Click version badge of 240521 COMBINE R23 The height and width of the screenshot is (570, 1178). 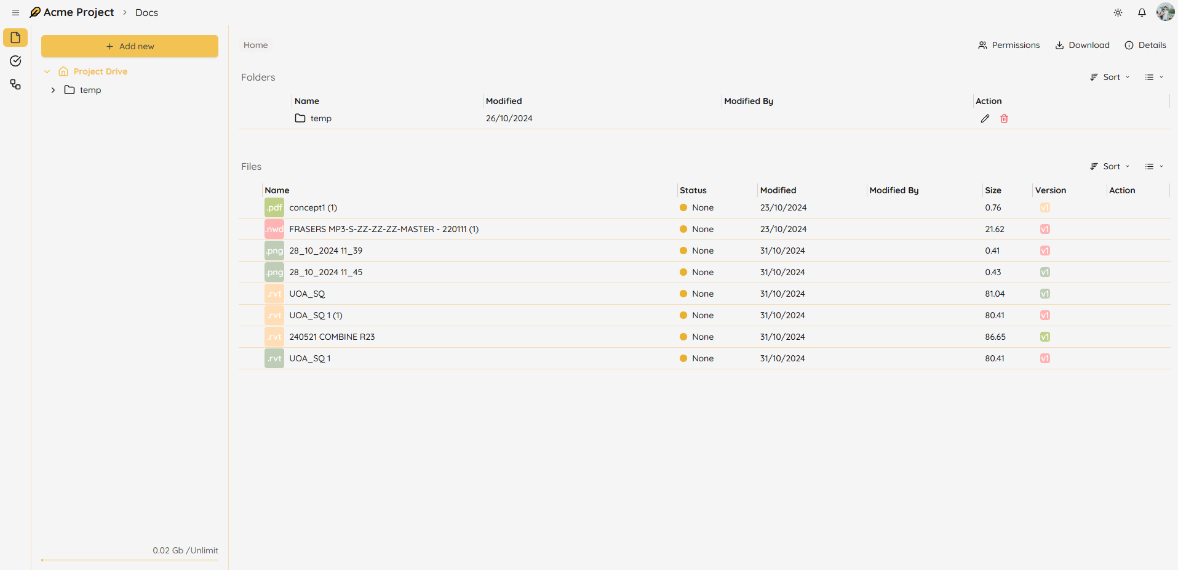pos(1045,337)
